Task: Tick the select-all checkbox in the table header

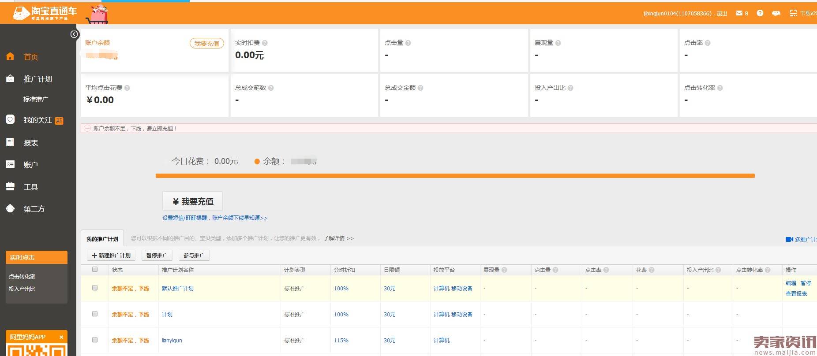Action: coord(95,269)
